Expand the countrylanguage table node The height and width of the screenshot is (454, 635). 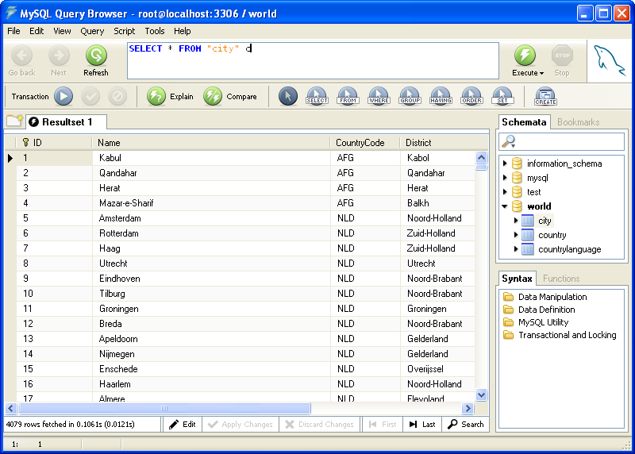tap(516, 249)
